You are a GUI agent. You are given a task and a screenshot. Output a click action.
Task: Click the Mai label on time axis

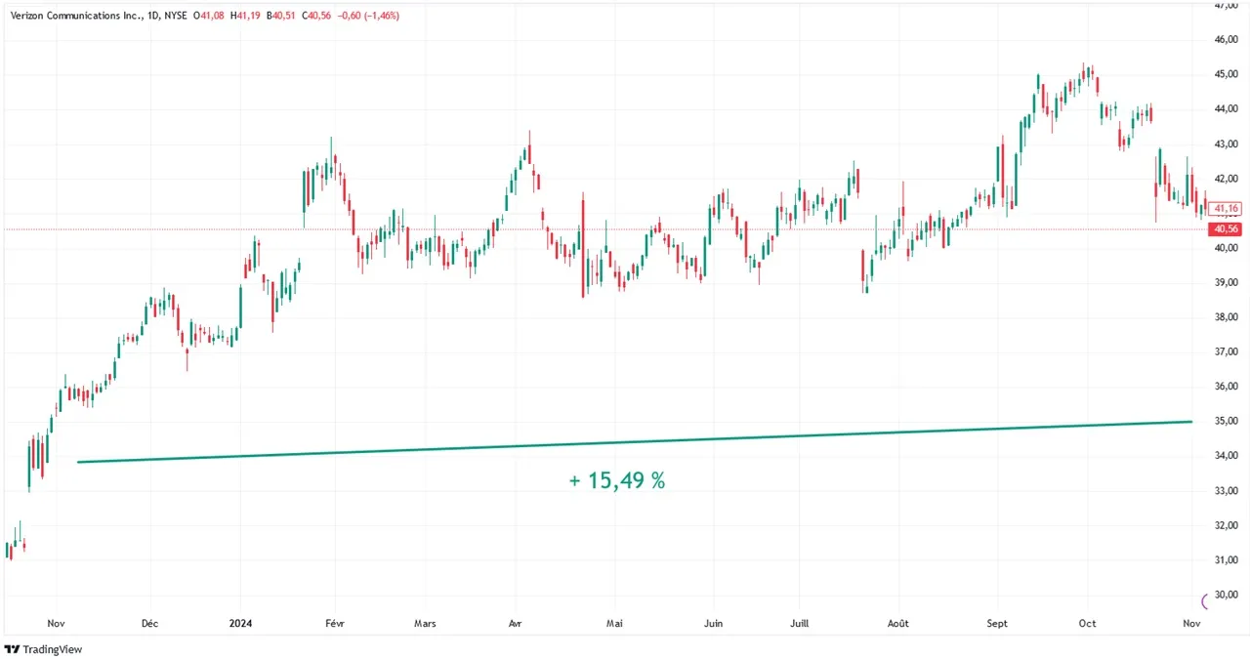point(614,623)
